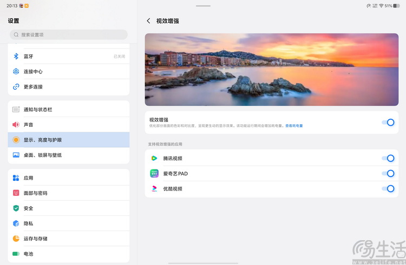Go back using the arrow beside 视效增强
This screenshot has width=406, height=265.
coord(148,21)
